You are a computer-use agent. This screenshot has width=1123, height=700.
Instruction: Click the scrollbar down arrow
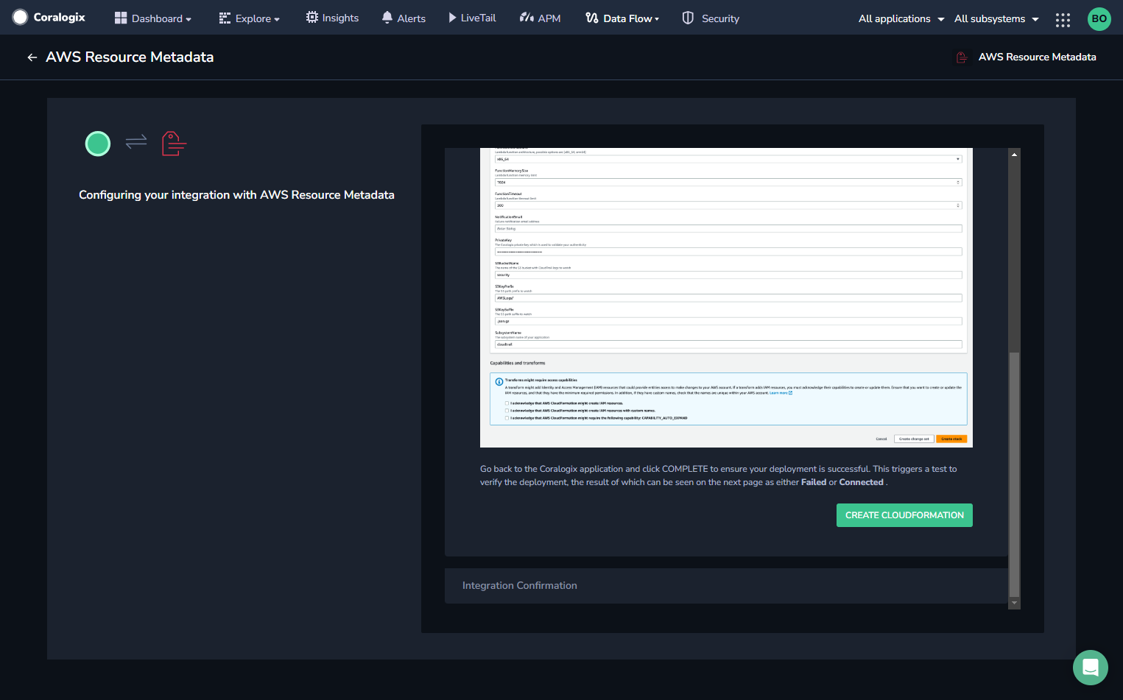click(x=1014, y=603)
